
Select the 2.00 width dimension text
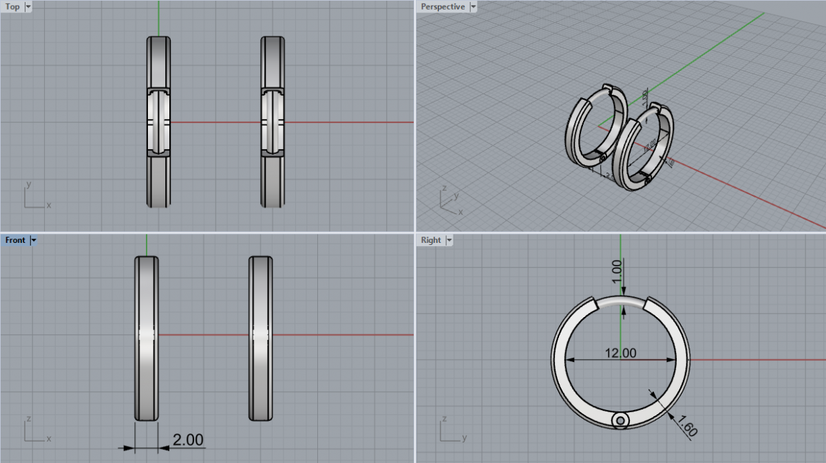pyautogui.click(x=188, y=440)
